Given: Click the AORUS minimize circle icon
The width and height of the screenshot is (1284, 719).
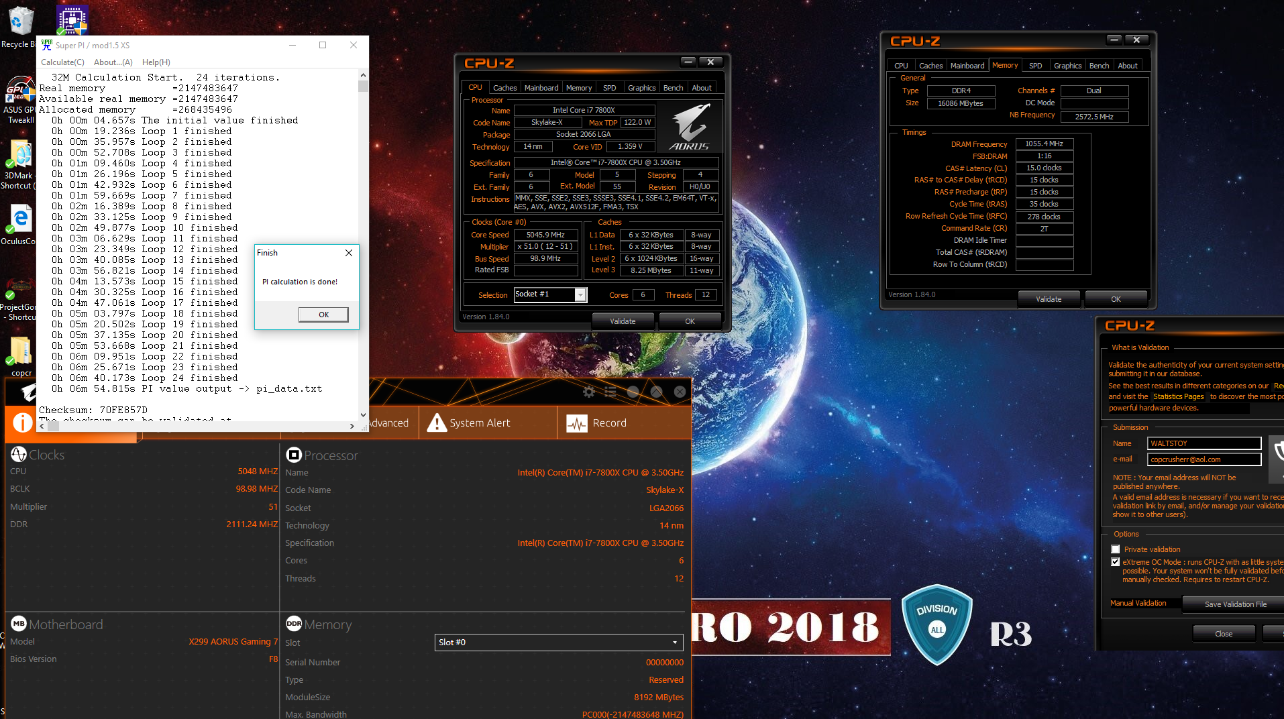Looking at the screenshot, I should click(633, 392).
